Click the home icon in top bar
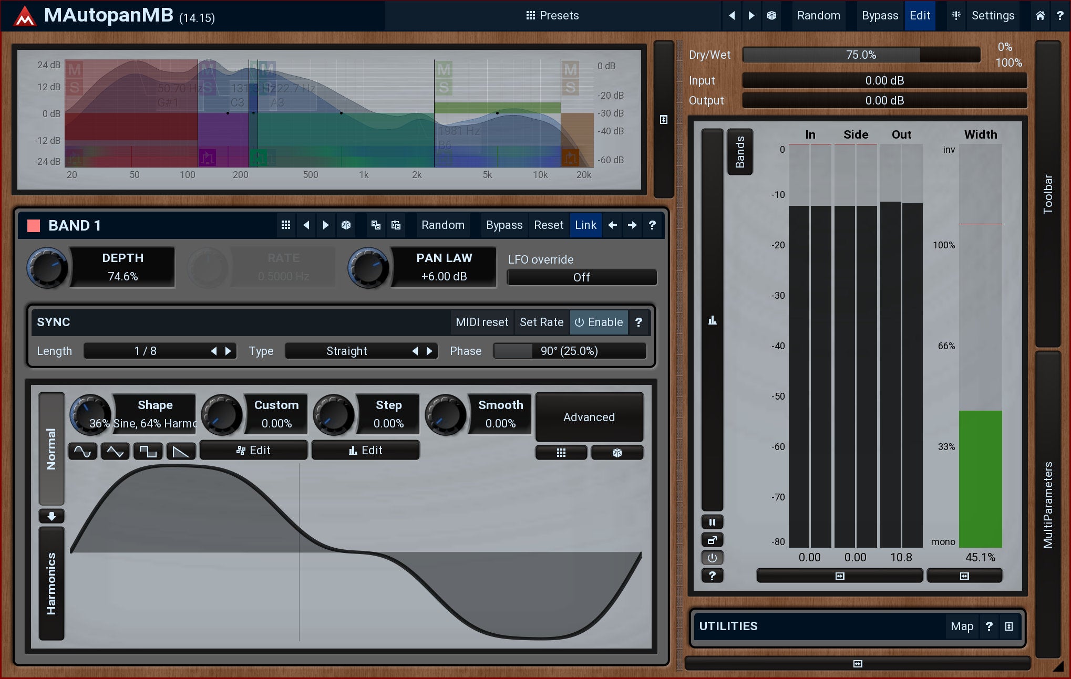 [1040, 16]
